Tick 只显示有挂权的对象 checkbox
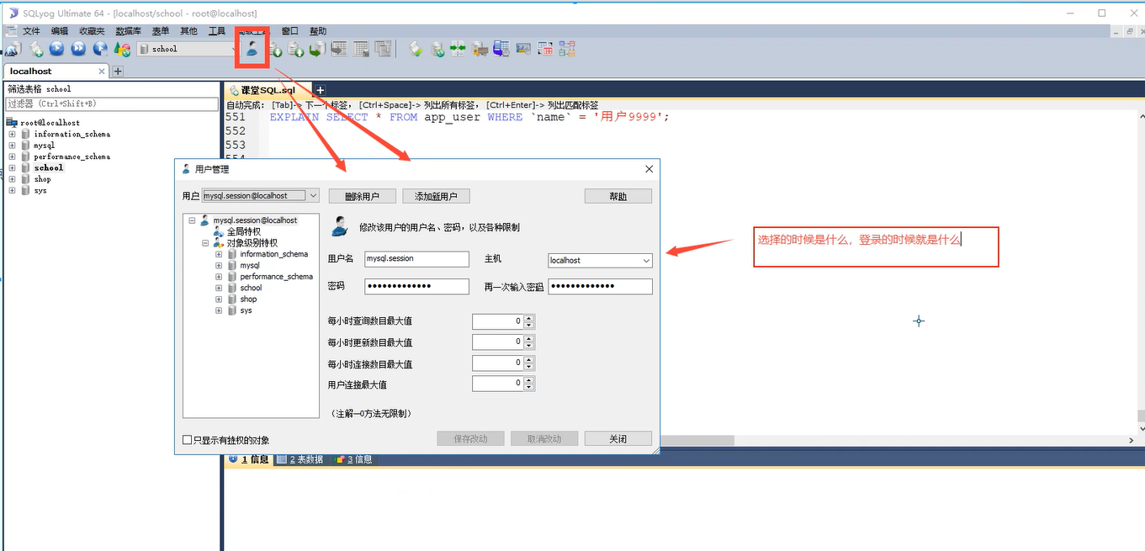This screenshot has height=551, width=1145. 188,440
